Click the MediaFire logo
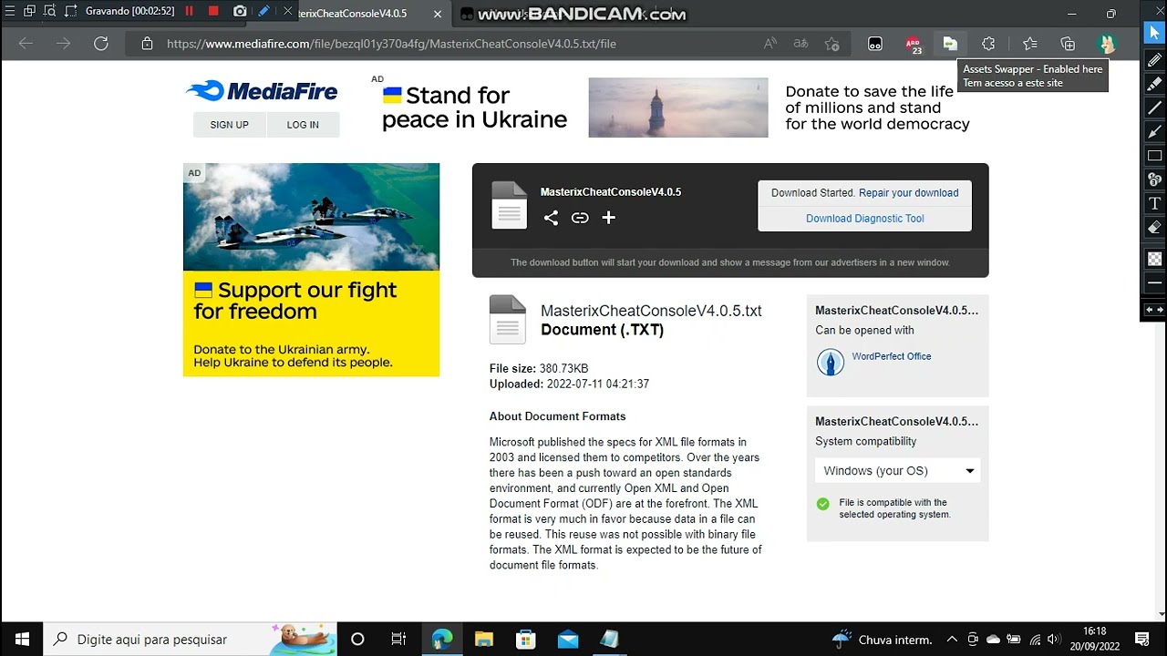The image size is (1167, 656). coord(262,91)
